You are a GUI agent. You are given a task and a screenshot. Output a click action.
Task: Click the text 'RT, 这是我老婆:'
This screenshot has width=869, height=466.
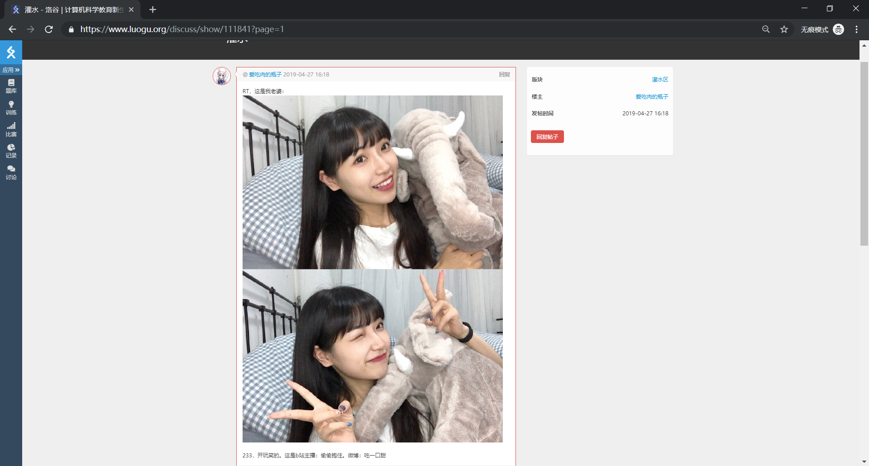coord(263,91)
